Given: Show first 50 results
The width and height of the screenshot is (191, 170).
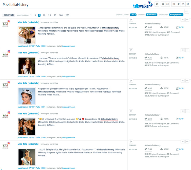Looking at the screenshot, I should click(55, 15).
